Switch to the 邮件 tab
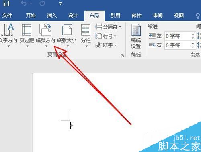The height and width of the screenshot is (152, 201). (x=137, y=16)
